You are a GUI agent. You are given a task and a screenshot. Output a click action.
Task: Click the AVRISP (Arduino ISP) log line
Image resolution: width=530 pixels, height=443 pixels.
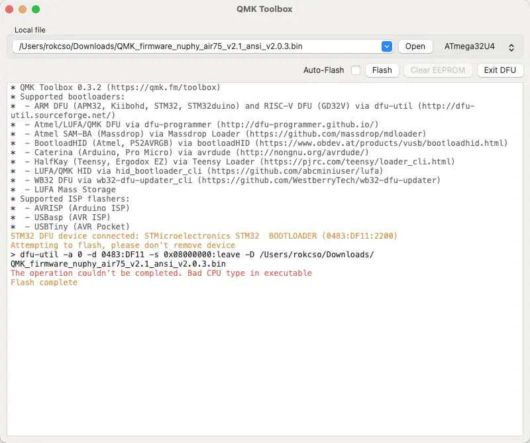point(70,208)
